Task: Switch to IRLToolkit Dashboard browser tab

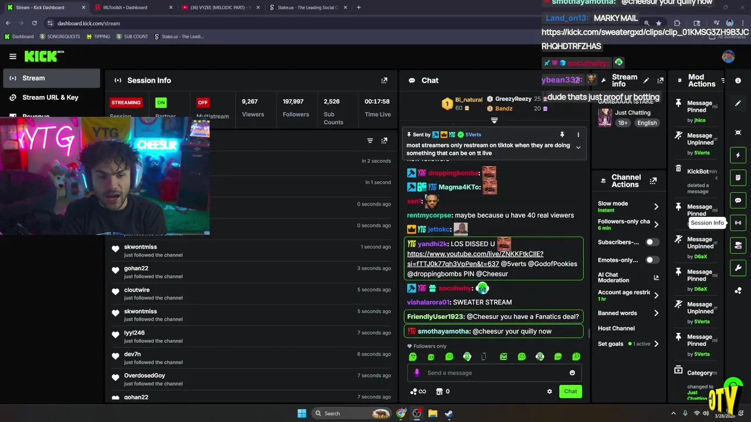Action: [133, 8]
